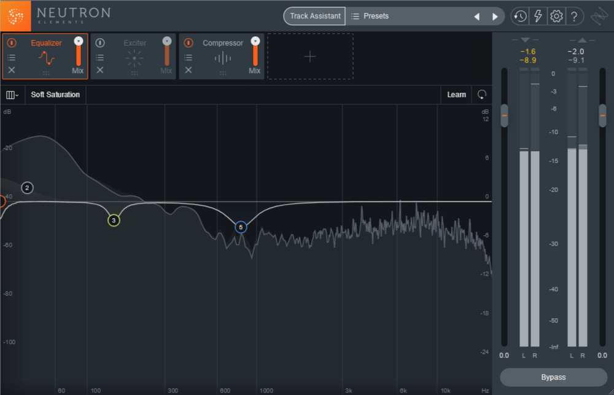614x395 pixels.
Task: Click the Bypass button
Action: [553, 377]
